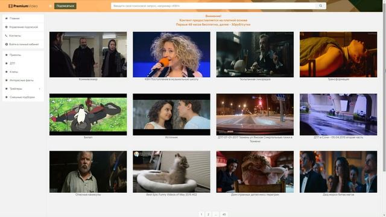The image size is (386, 217).
Task: Click the magnifier search icon
Action: (x=321, y=5)
